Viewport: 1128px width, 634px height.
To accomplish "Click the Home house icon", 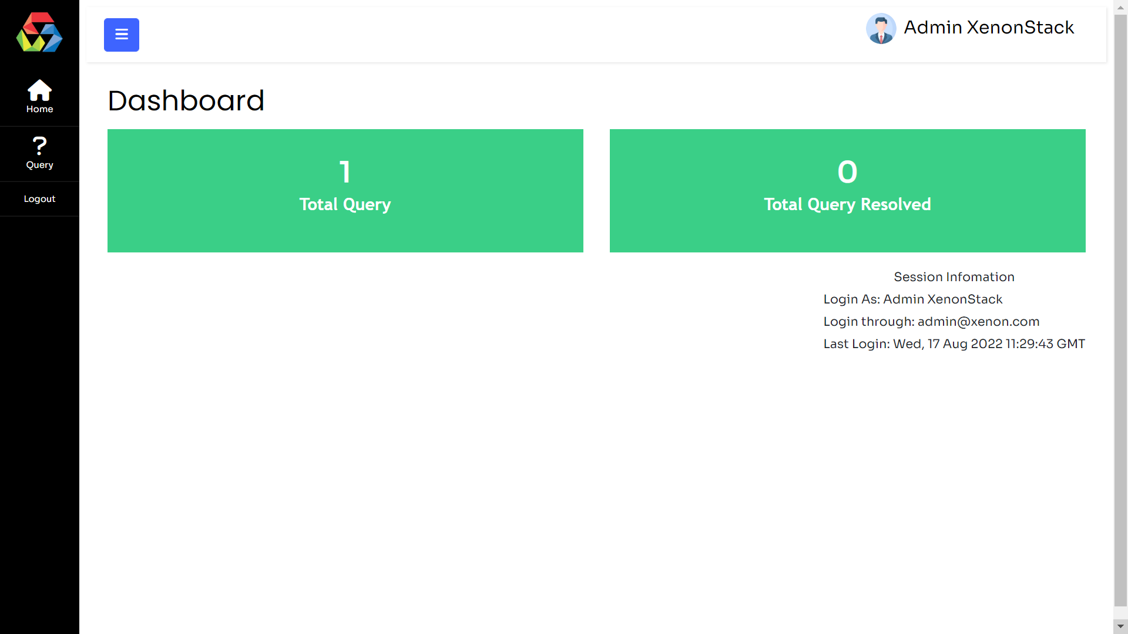I will pos(39,90).
